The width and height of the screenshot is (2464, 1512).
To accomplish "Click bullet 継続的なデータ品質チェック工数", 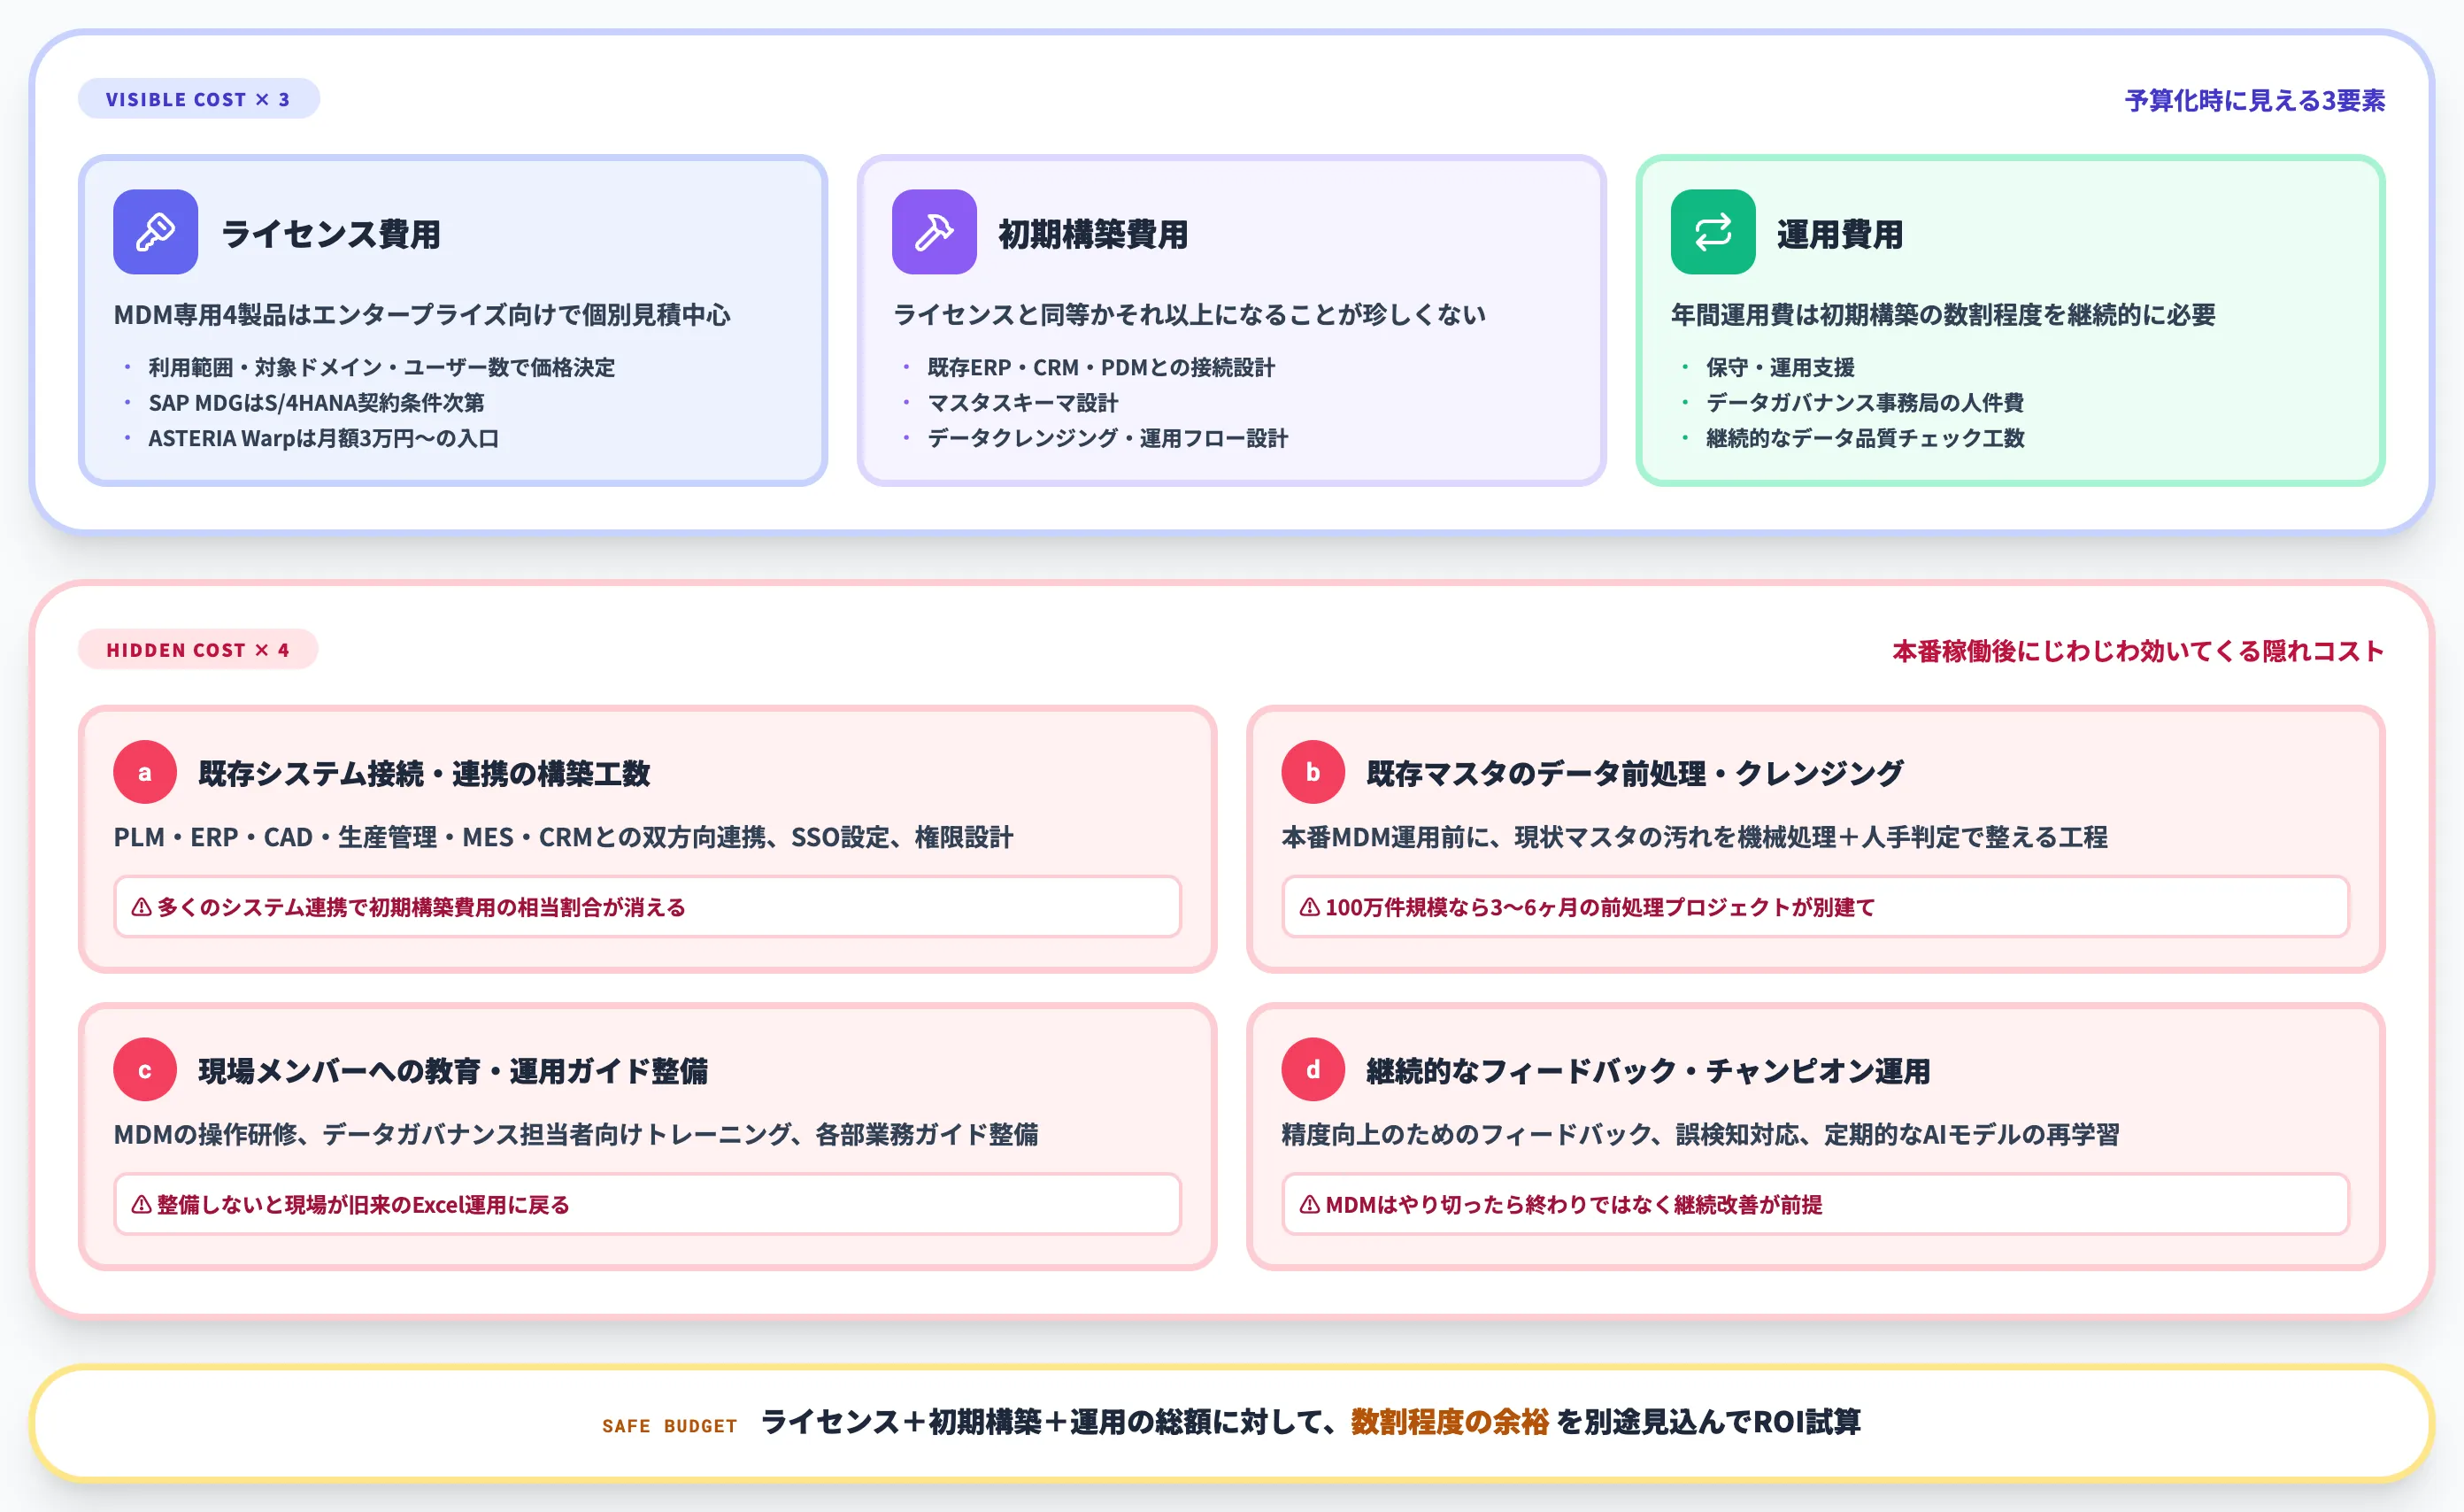I will point(1865,438).
